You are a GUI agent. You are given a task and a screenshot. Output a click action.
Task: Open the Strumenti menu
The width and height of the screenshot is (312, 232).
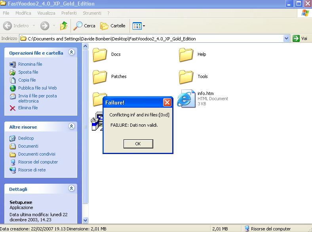[92, 13]
